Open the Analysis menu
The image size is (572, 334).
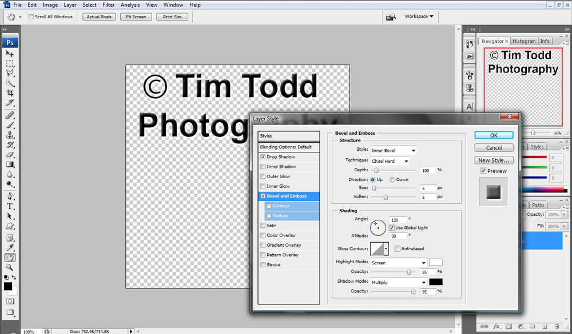(130, 5)
